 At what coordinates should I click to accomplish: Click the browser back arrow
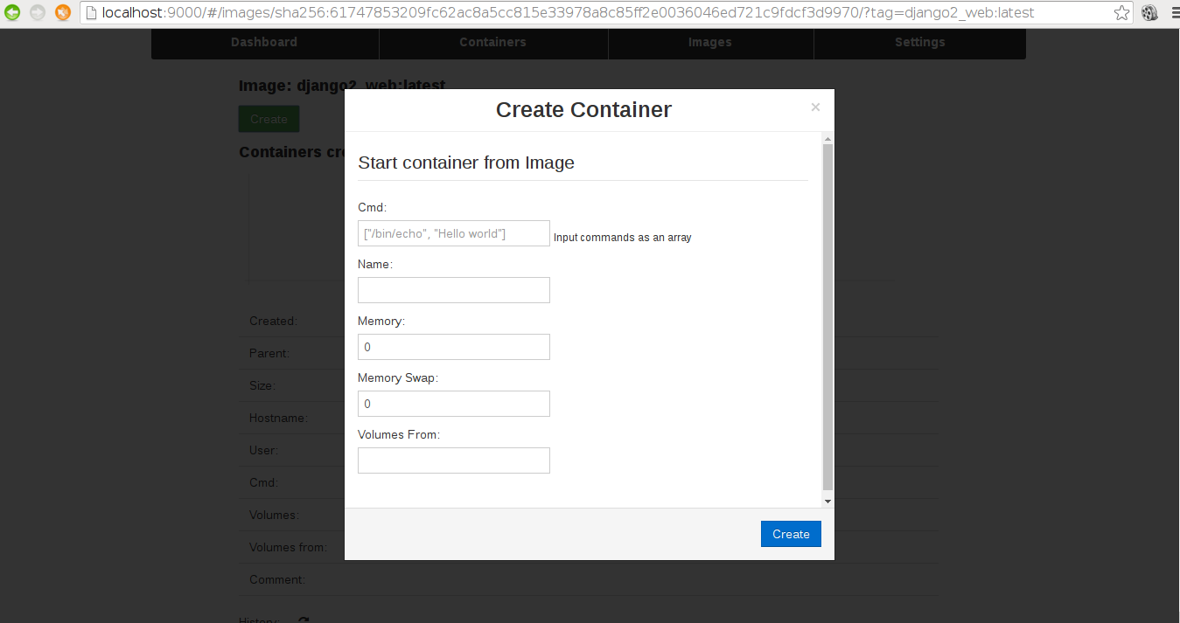12,12
